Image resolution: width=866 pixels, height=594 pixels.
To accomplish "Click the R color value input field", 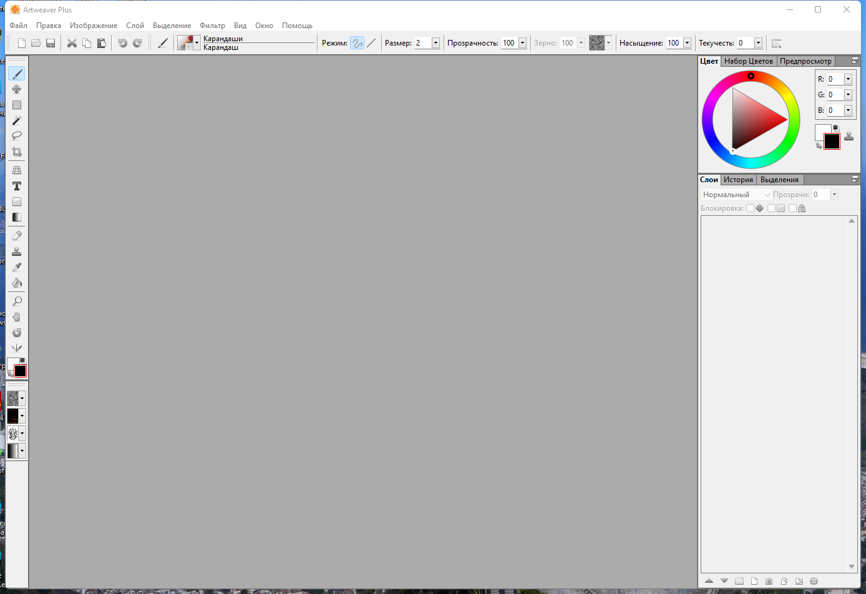I will tap(835, 79).
